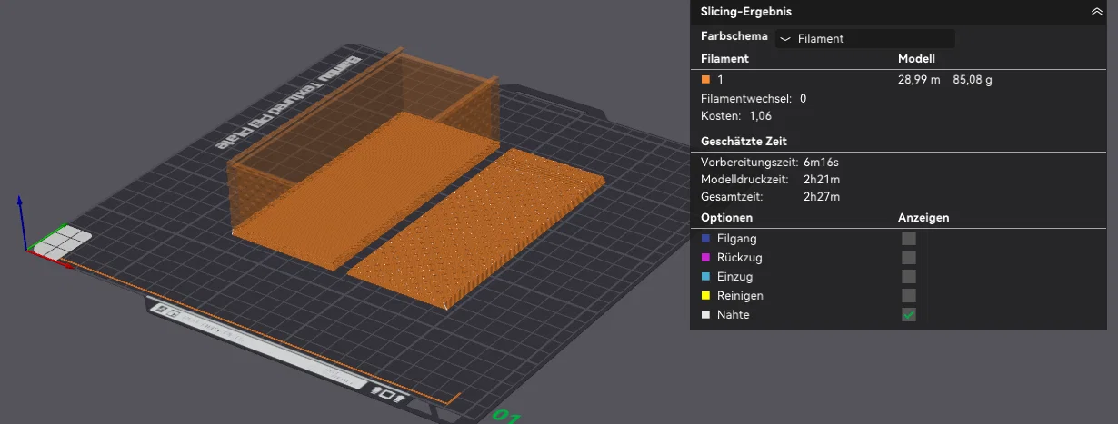Click the cyan Einzug color icon

click(x=706, y=277)
